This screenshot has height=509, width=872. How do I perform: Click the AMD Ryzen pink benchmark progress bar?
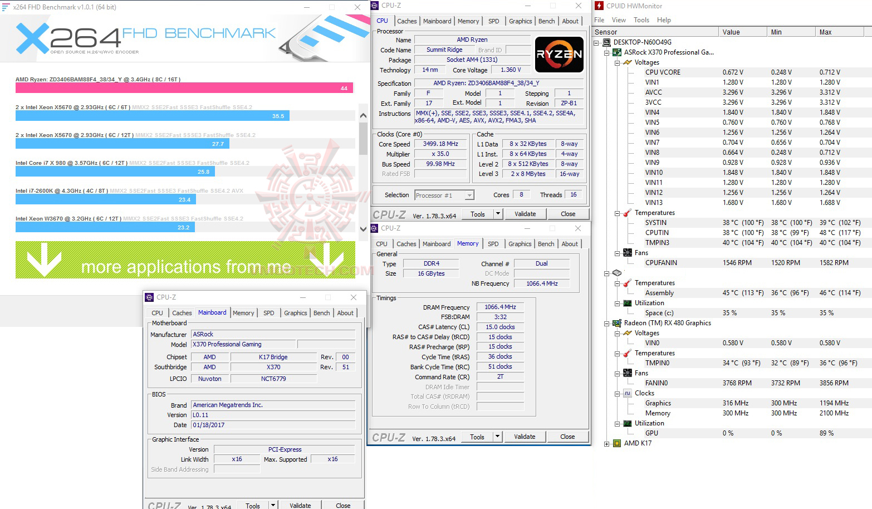[x=184, y=87]
